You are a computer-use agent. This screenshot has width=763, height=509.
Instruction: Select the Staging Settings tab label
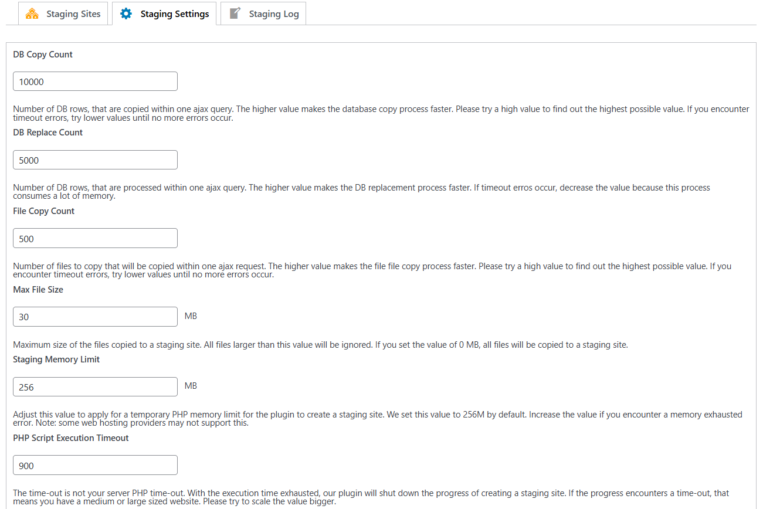point(174,14)
